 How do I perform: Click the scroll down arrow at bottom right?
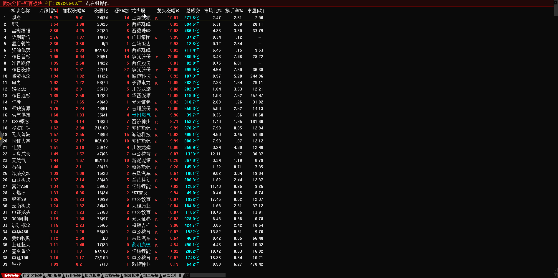(x=556, y=270)
